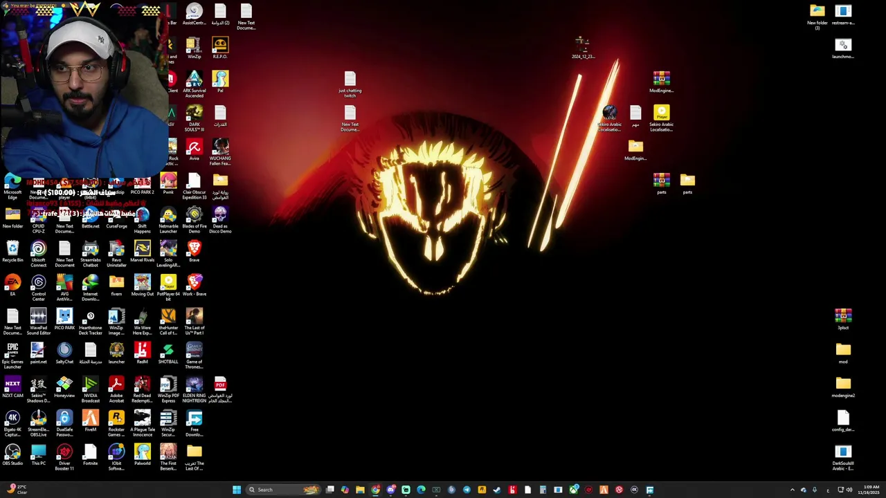The image size is (886, 498).
Task: Open The First Berserker icon
Action: pyautogui.click(x=168, y=457)
